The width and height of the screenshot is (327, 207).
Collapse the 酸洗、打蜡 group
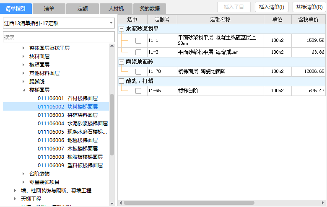[x=122, y=81]
